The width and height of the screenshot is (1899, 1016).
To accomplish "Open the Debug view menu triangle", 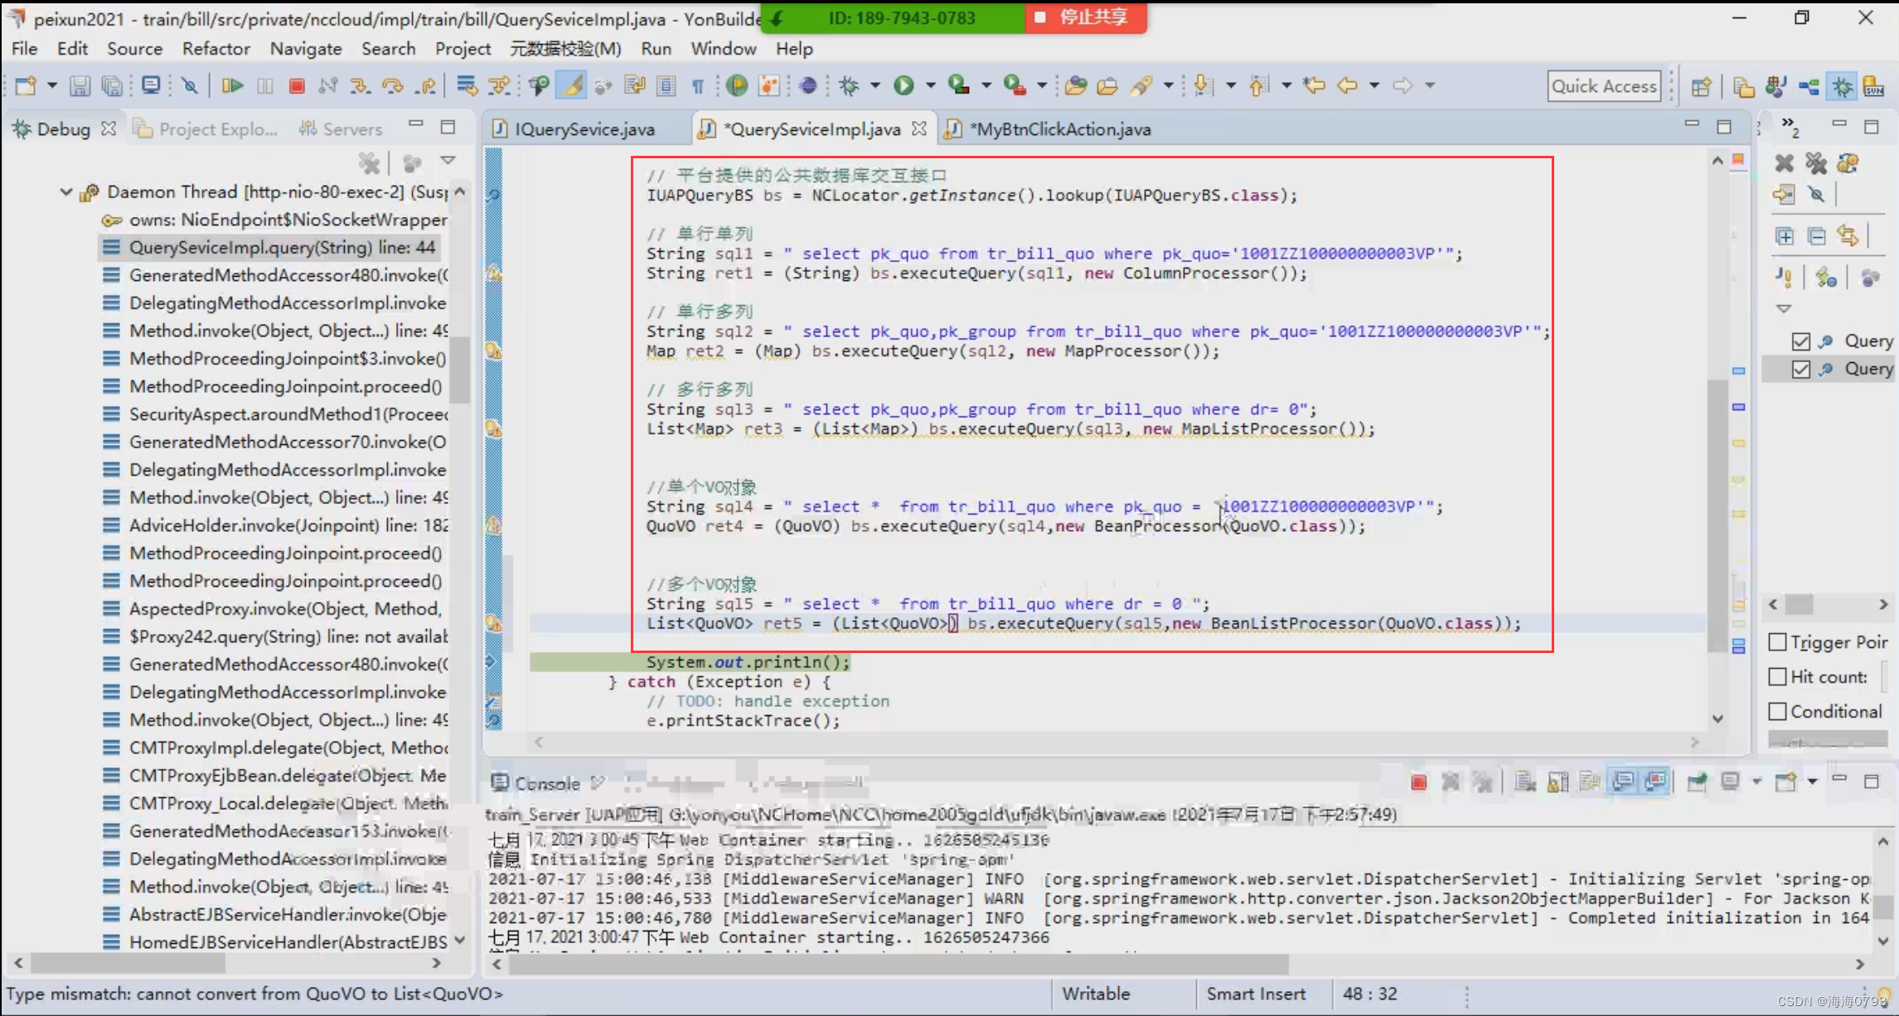I will pyautogui.click(x=448, y=160).
